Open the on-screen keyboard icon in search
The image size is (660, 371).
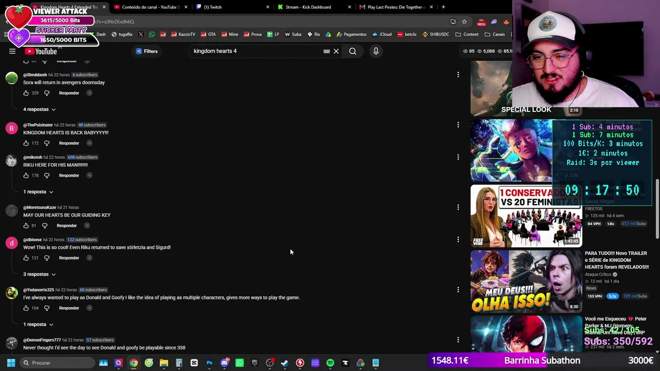click(326, 51)
